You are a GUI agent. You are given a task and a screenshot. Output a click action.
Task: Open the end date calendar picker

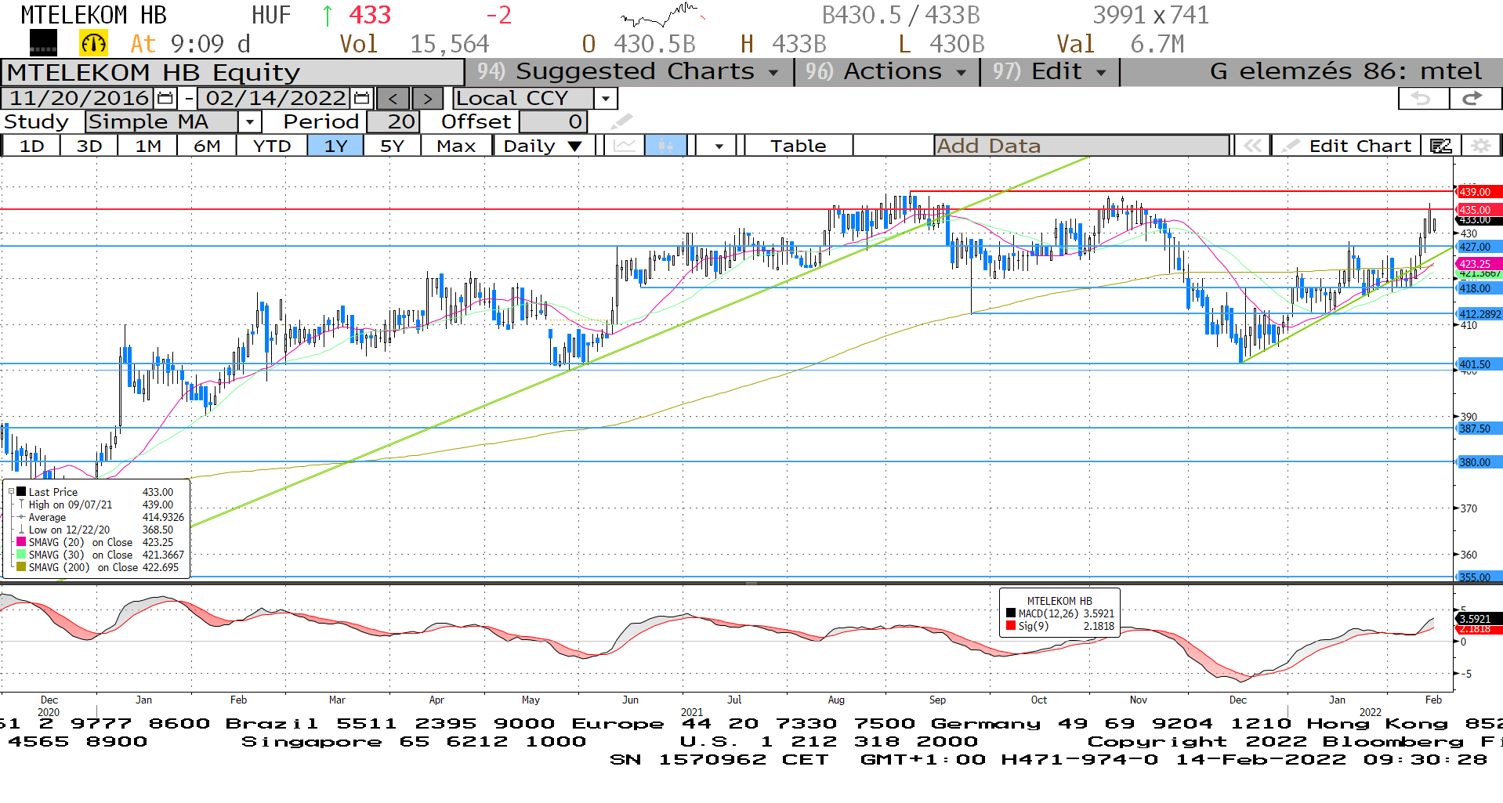[x=361, y=99]
